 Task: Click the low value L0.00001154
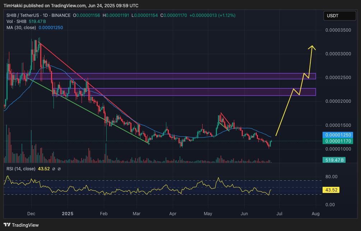(x=145, y=15)
